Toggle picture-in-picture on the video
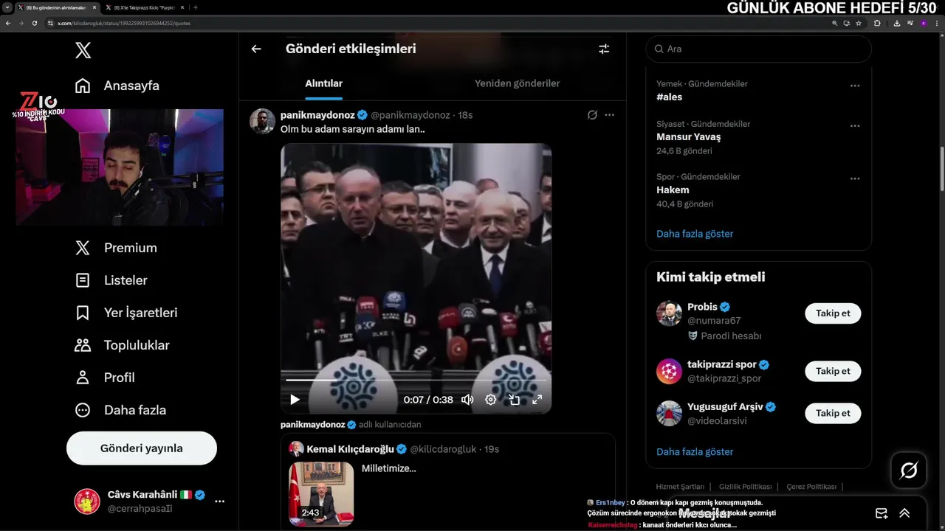This screenshot has height=531, width=945. 514,400
